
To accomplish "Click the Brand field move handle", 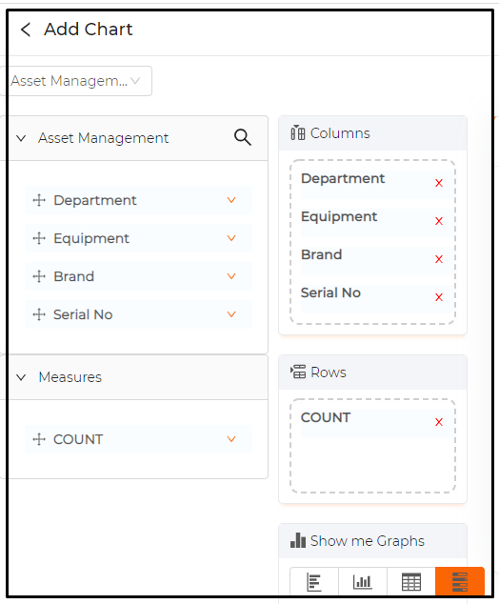I will point(39,276).
